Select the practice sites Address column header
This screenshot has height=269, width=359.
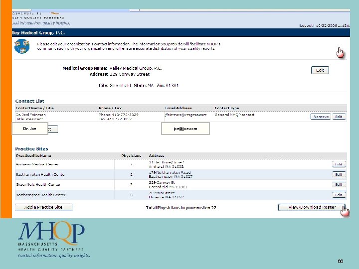[x=157, y=156]
